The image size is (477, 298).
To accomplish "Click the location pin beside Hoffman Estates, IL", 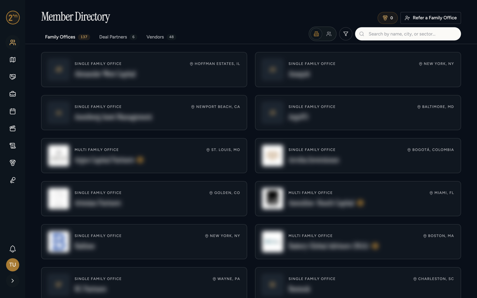I will point(191,64).
